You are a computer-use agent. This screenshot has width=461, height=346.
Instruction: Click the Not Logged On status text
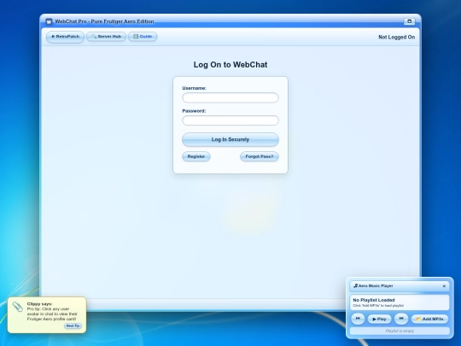(x=396, y=37)
